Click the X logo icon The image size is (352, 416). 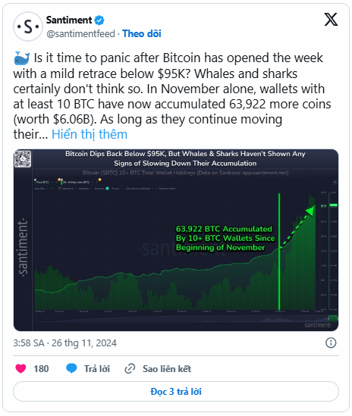click(x=331, y=20)
